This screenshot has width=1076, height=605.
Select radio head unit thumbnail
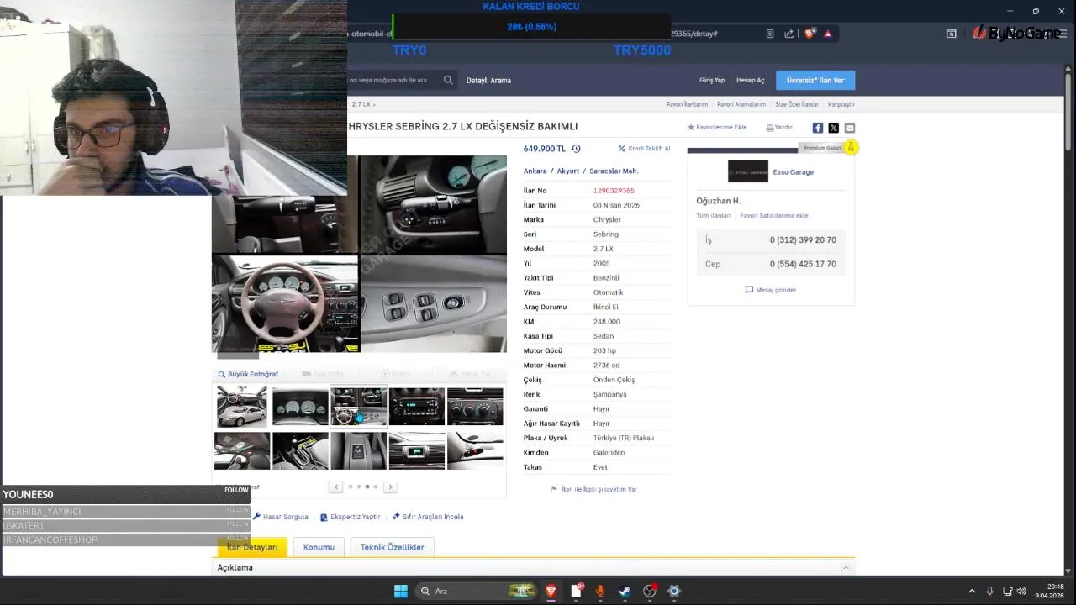(x=417, y=406)
